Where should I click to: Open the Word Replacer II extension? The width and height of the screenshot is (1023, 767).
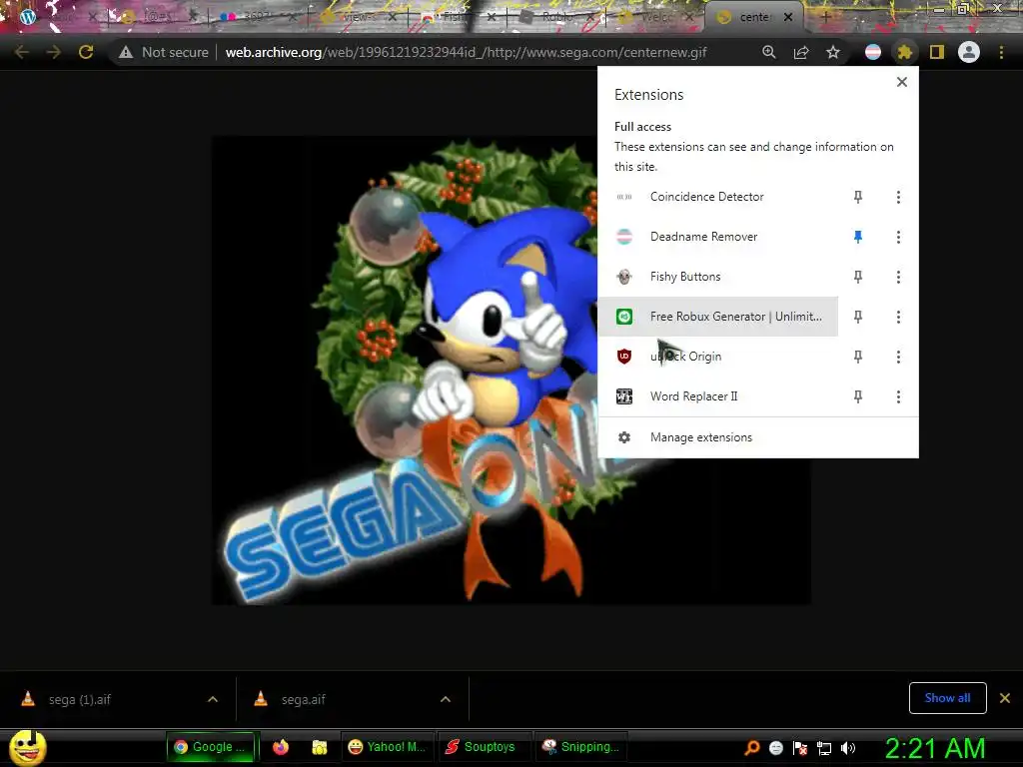(717, 396)
